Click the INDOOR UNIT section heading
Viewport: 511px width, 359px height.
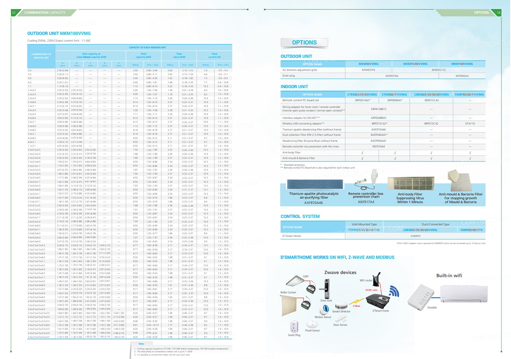pyautogui.click(x=294, y=87)
